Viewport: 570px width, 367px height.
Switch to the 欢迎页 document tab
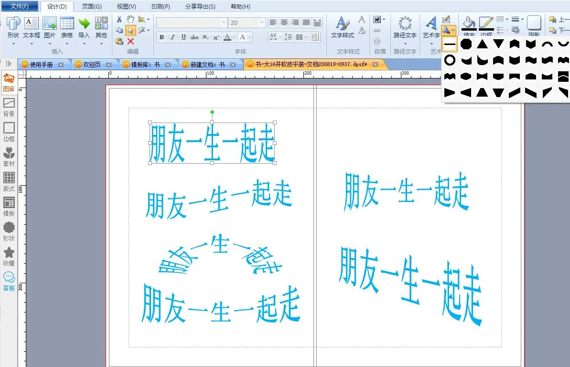click(92, 65)
